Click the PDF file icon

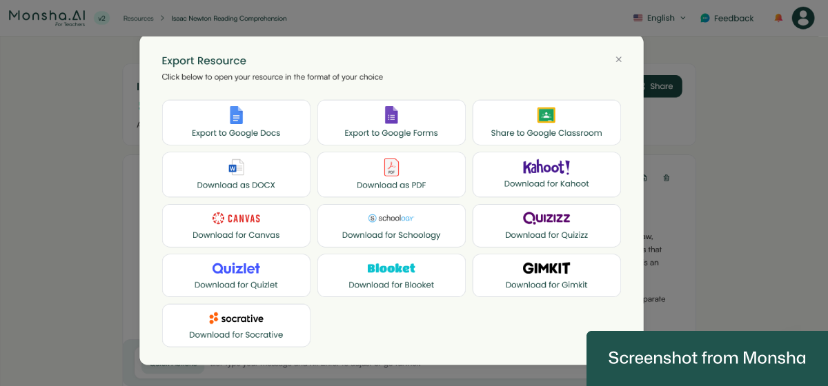click(391, 167)
